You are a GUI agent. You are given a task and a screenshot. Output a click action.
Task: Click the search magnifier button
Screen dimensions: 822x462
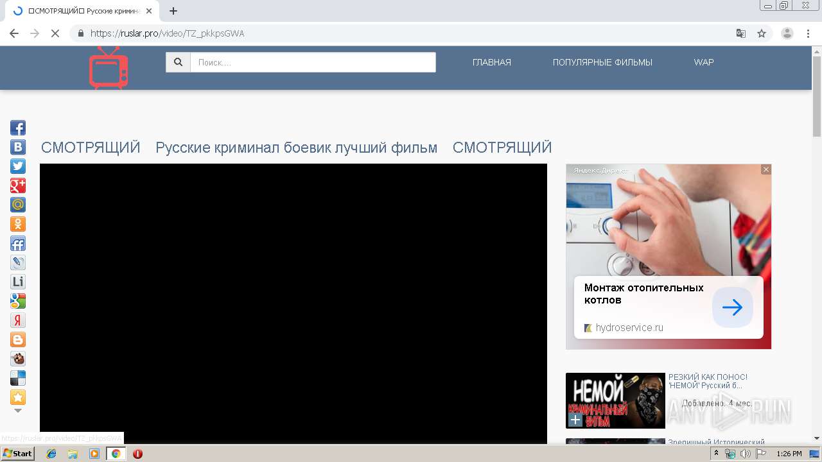point(178,62)
